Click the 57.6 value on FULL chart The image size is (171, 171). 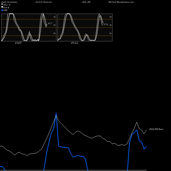[x=106, y=24]
